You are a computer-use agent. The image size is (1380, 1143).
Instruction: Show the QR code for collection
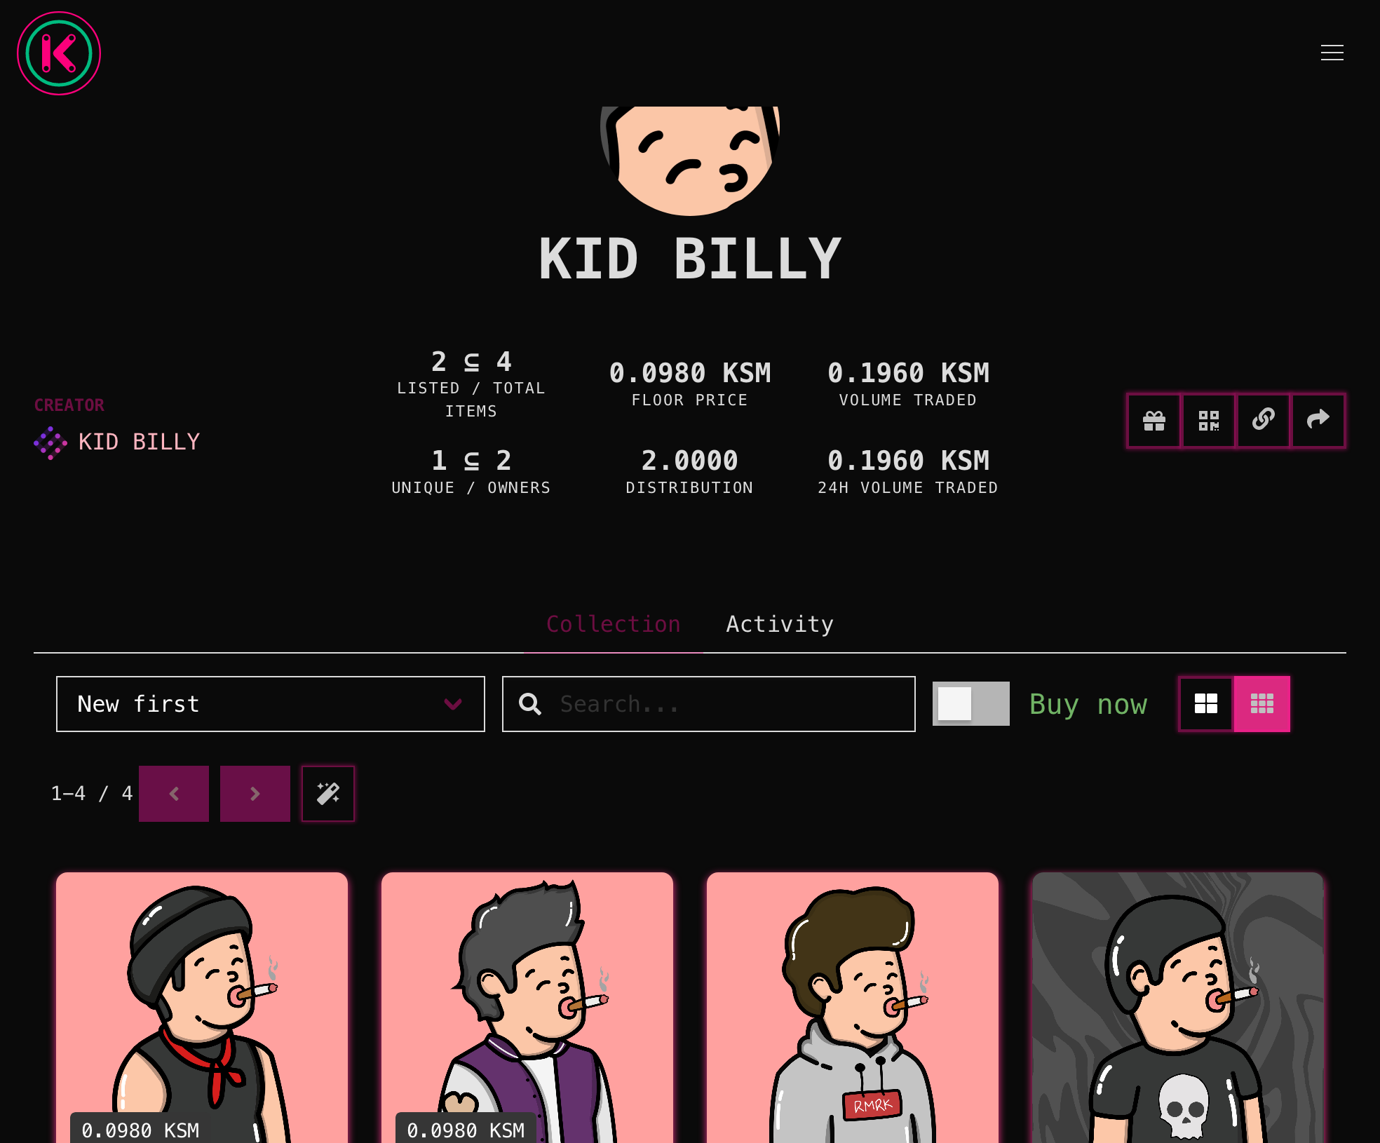1208,420
